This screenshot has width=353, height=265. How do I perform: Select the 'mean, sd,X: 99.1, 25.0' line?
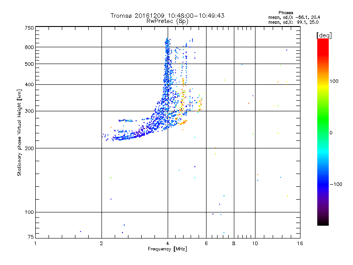tap(293, 22)
